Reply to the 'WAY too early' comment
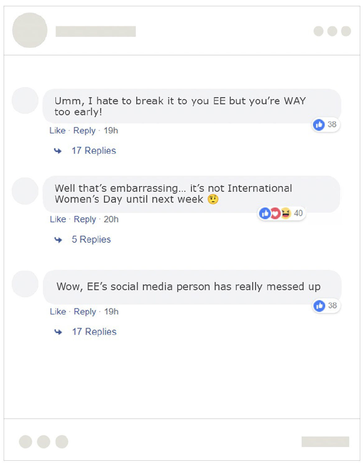363x470 pixels. tap(84, 131)
